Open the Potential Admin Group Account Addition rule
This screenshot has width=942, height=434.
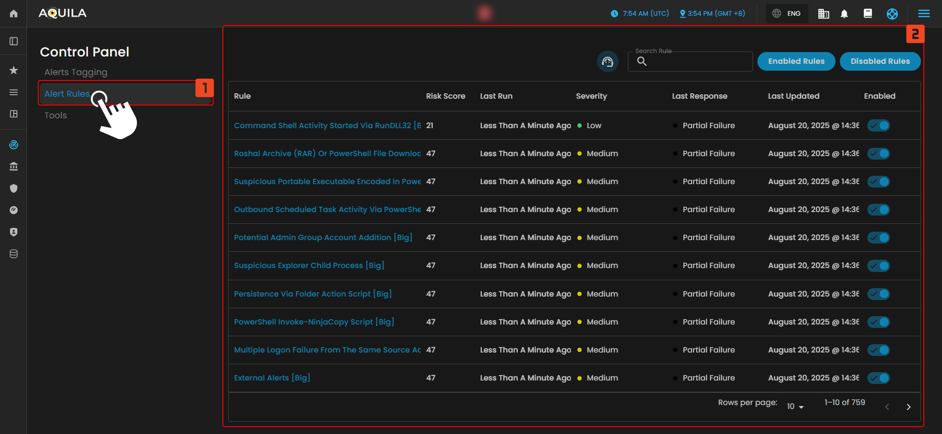point(323,238)
